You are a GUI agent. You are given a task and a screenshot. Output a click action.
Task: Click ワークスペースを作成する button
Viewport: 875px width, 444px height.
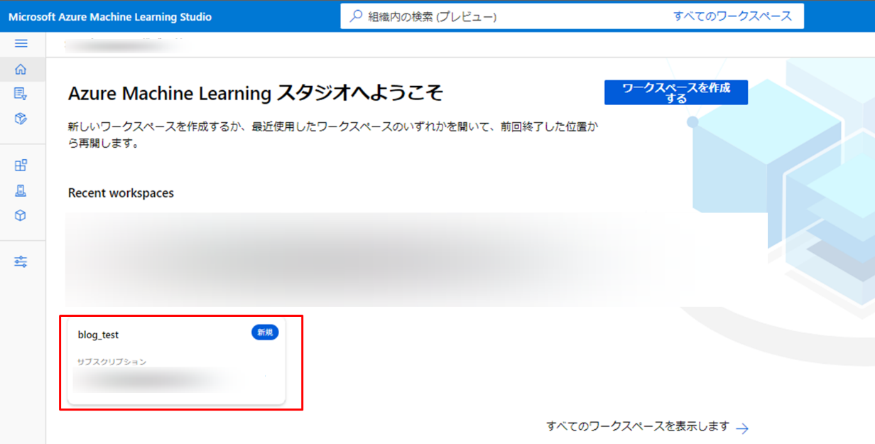(676, 92)
